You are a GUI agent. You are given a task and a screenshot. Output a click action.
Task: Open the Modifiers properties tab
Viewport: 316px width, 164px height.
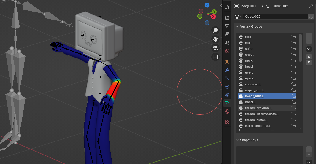click(227, 70)
